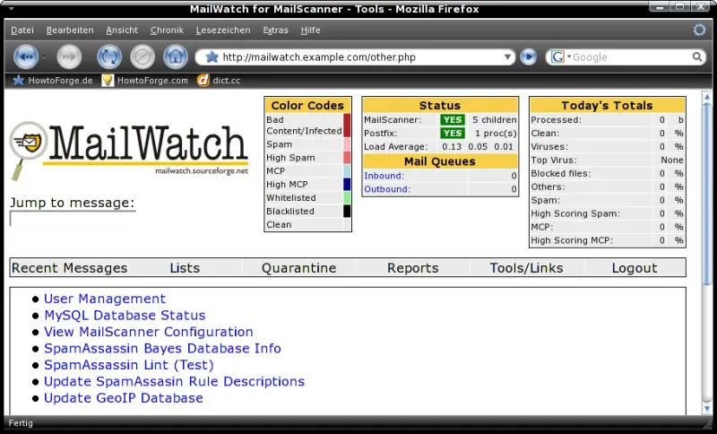Click the Stop loading icon
The height and width of the screenshot is (434, 717).
point(143,57)
